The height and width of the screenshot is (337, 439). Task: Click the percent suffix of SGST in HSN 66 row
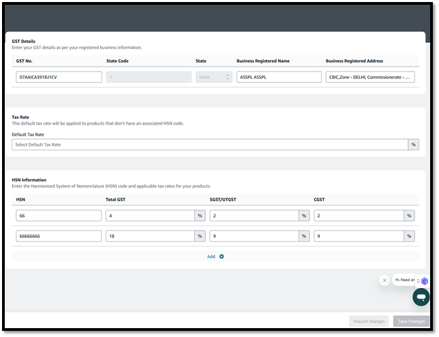click(x=304, y=216)
